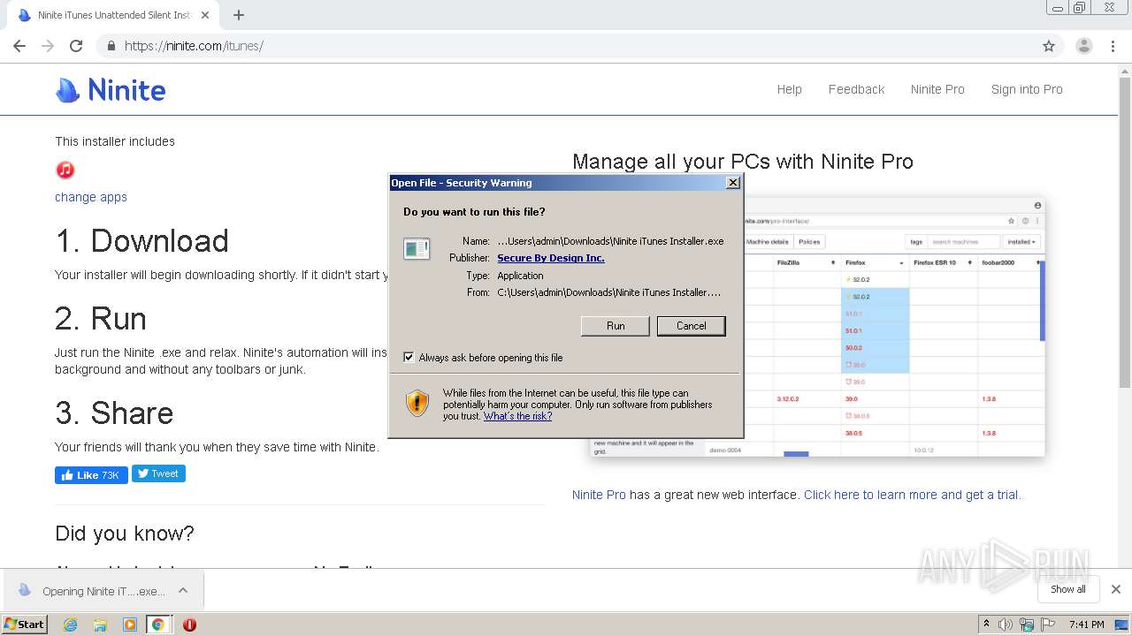Viewport: 1132px width, 636px height.
Task: Click the 2. Run heading
Action: pyautogui.click(x=101, y=319)
